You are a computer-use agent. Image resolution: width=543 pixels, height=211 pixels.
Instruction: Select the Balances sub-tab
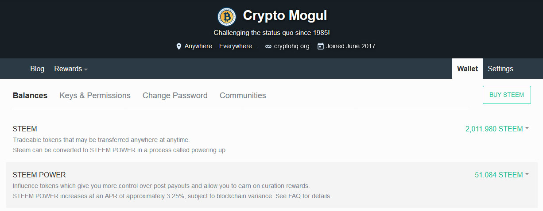30,96
